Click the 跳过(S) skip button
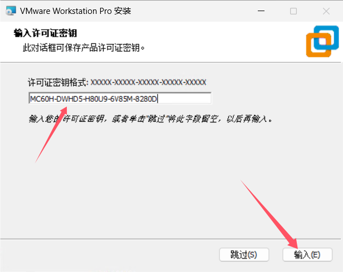The image size is (343, 272). coord(244,255)
